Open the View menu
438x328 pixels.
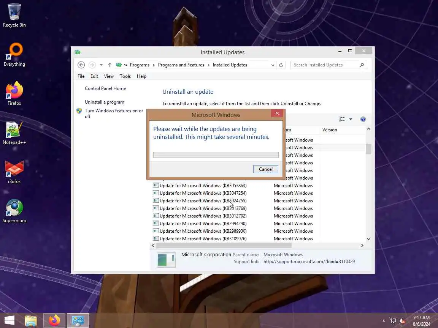tap(109, 76)
